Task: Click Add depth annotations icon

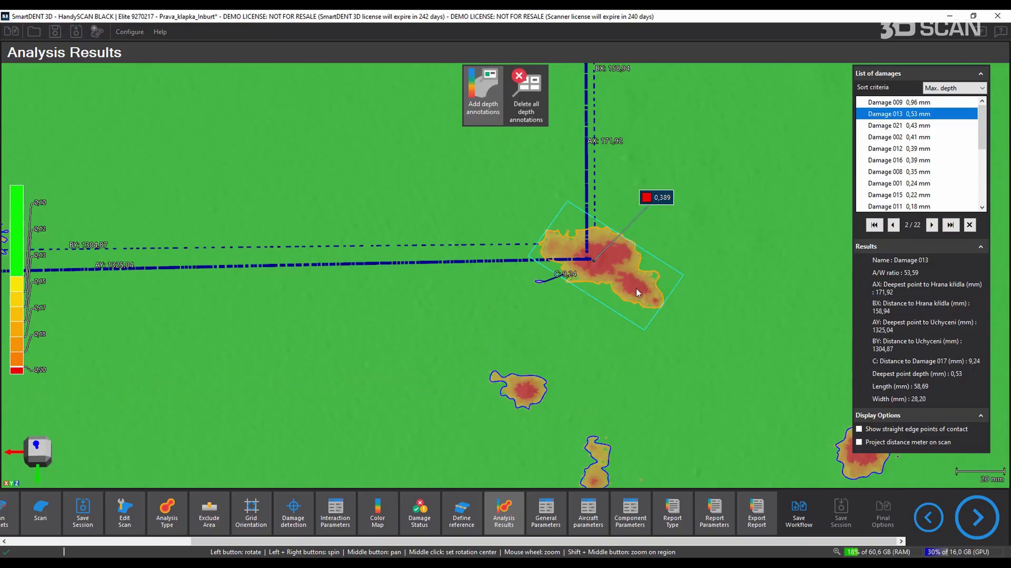Action: click(x=483, y=85)
